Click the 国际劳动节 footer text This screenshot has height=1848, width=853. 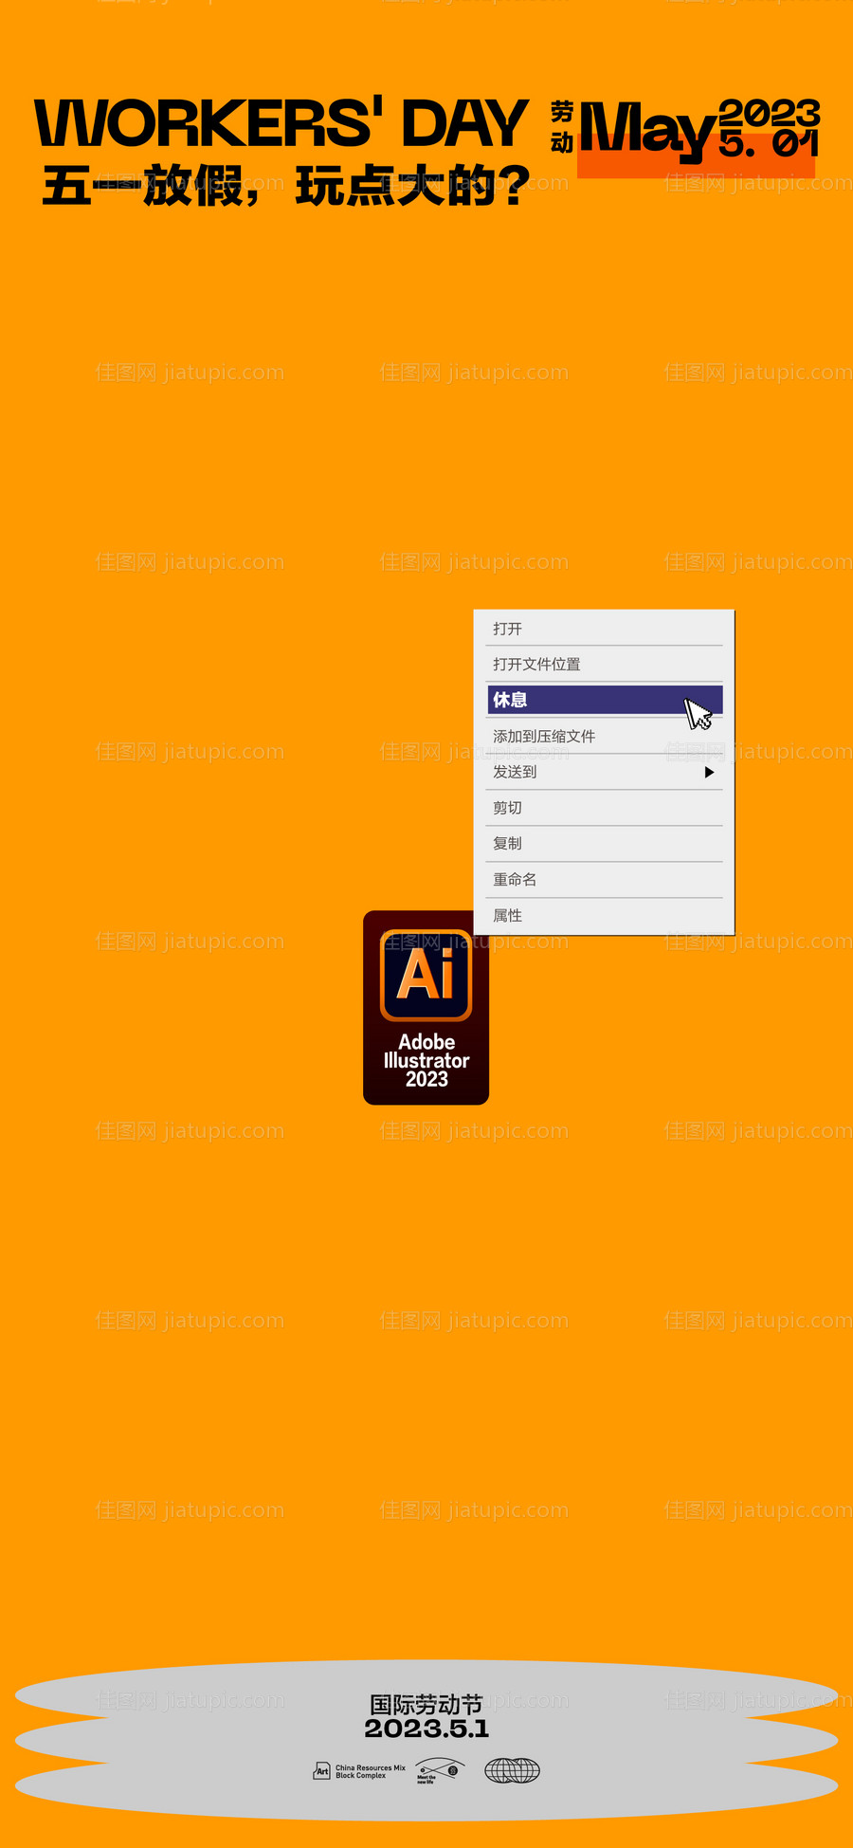(x=426, y=1704)
